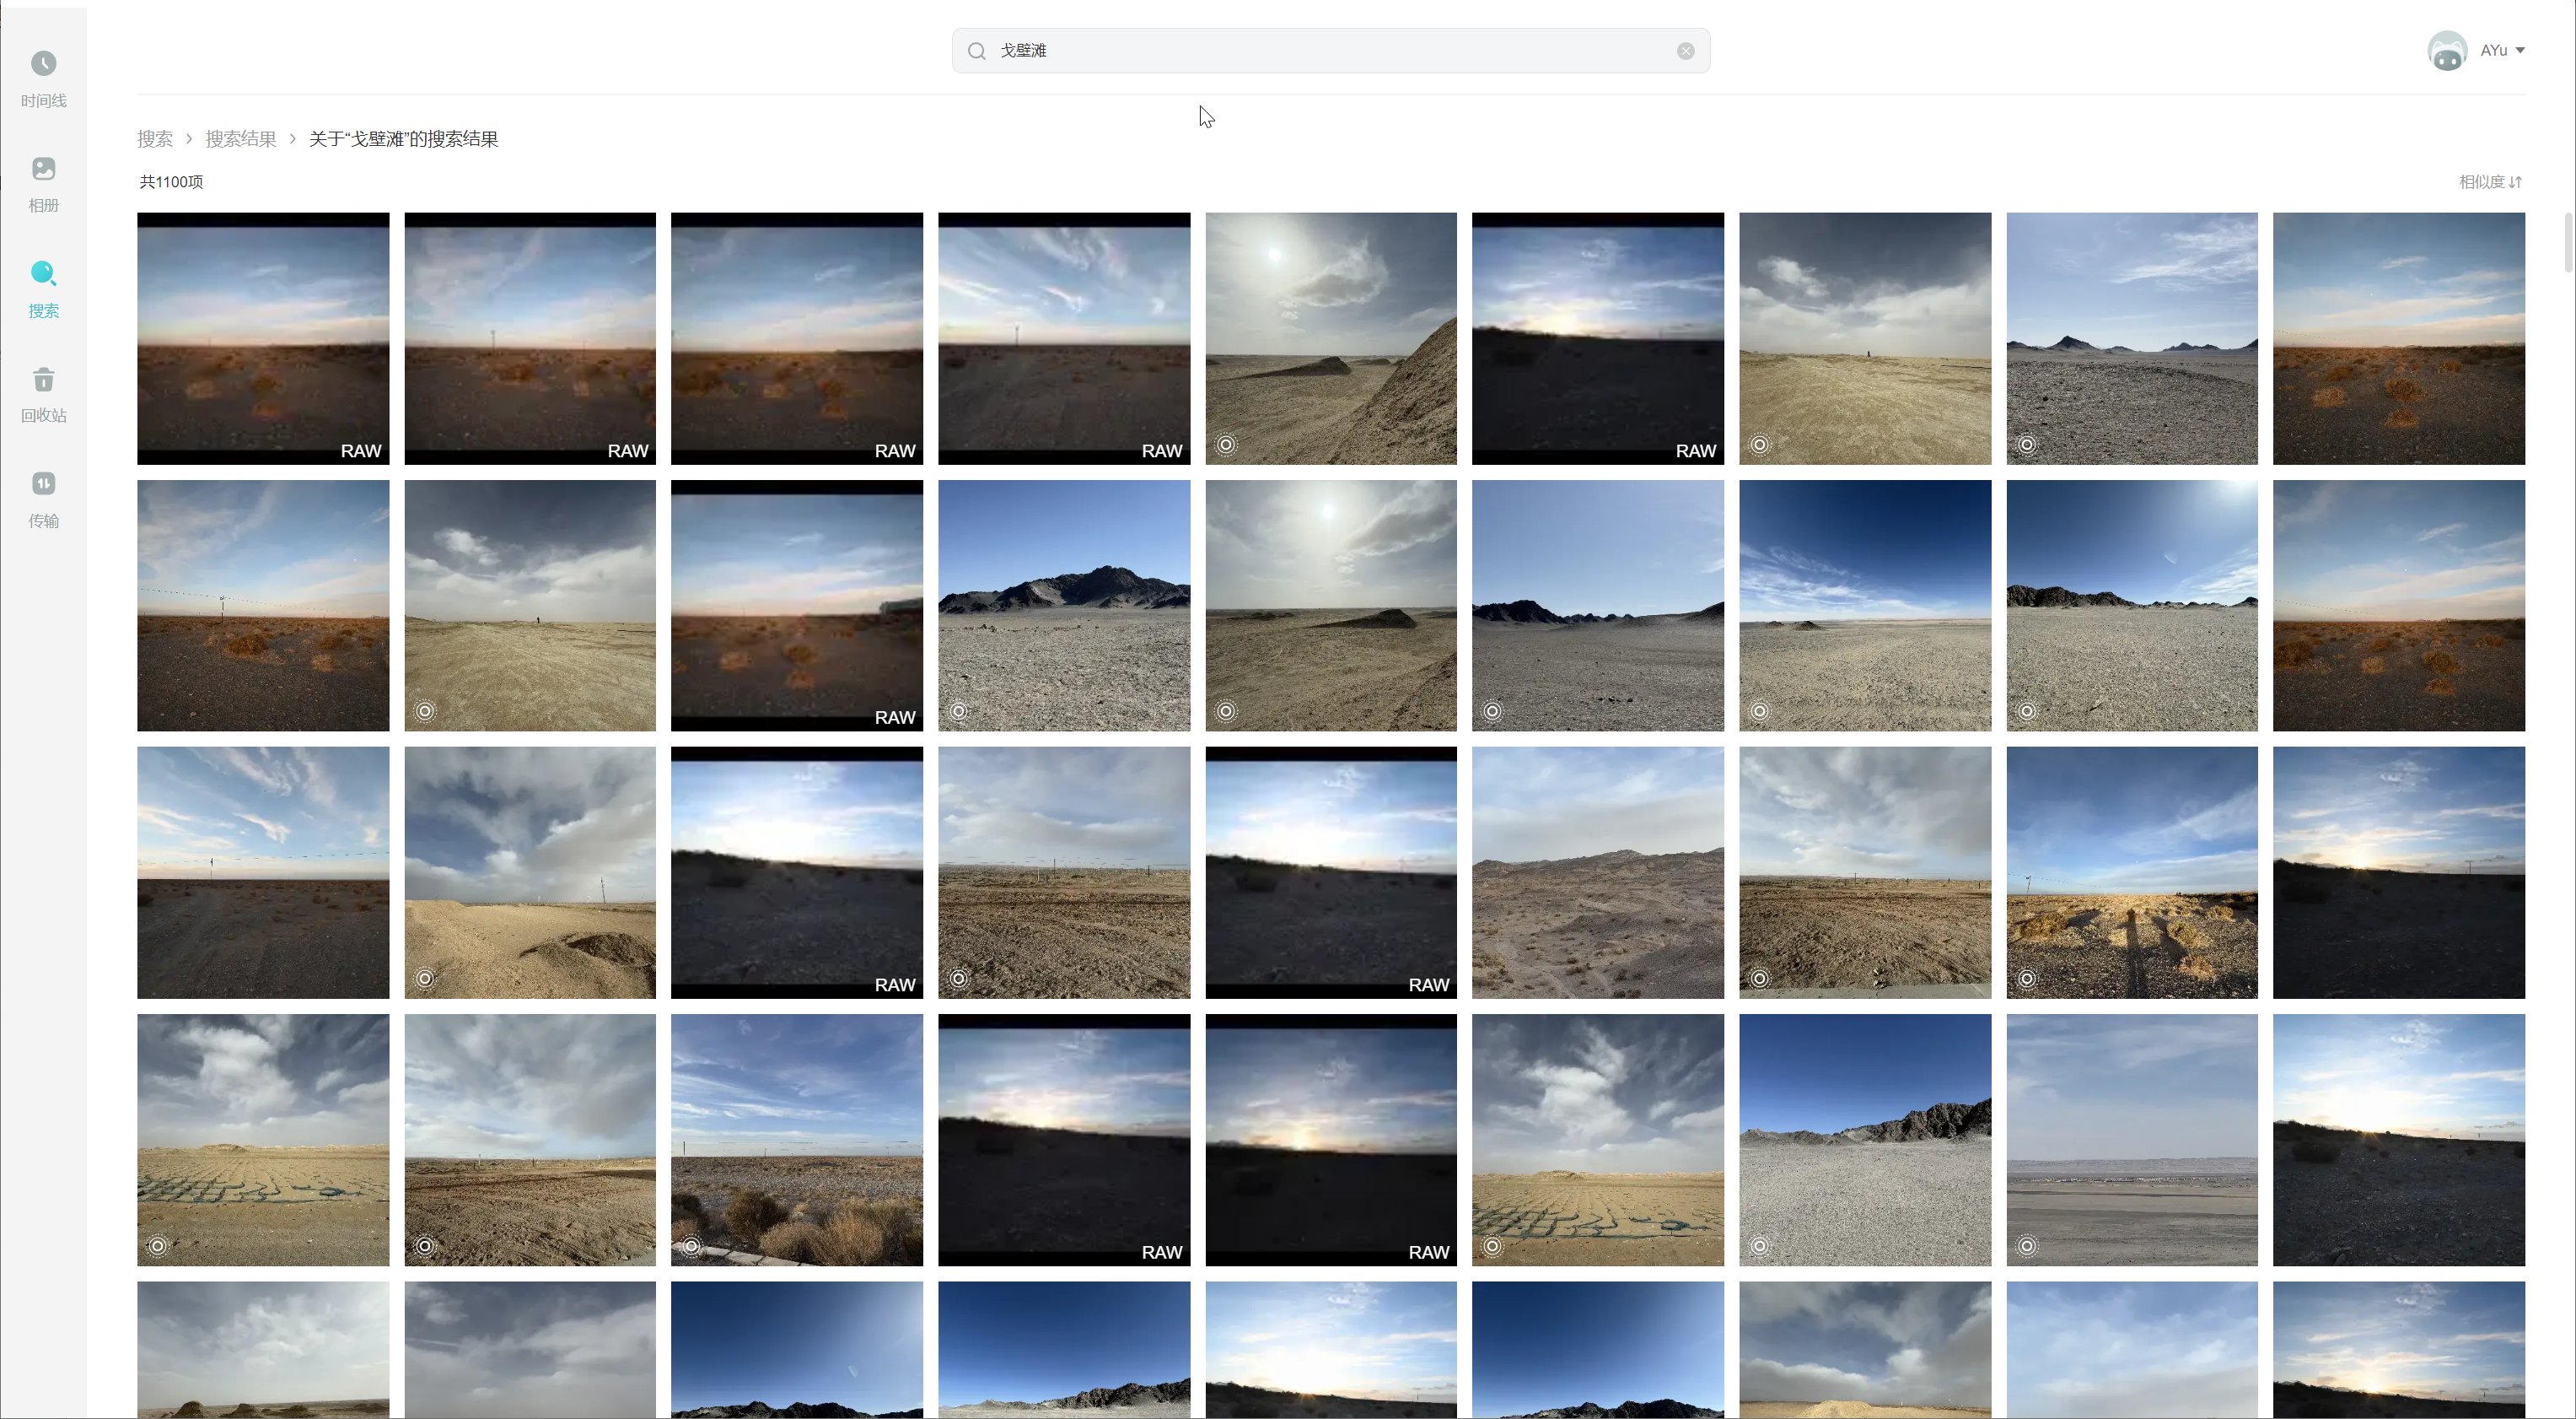Screen dimensions: 2576x1419
Task: Expand the AYu account dropdown arrow
Action: tap(2520, 51)
